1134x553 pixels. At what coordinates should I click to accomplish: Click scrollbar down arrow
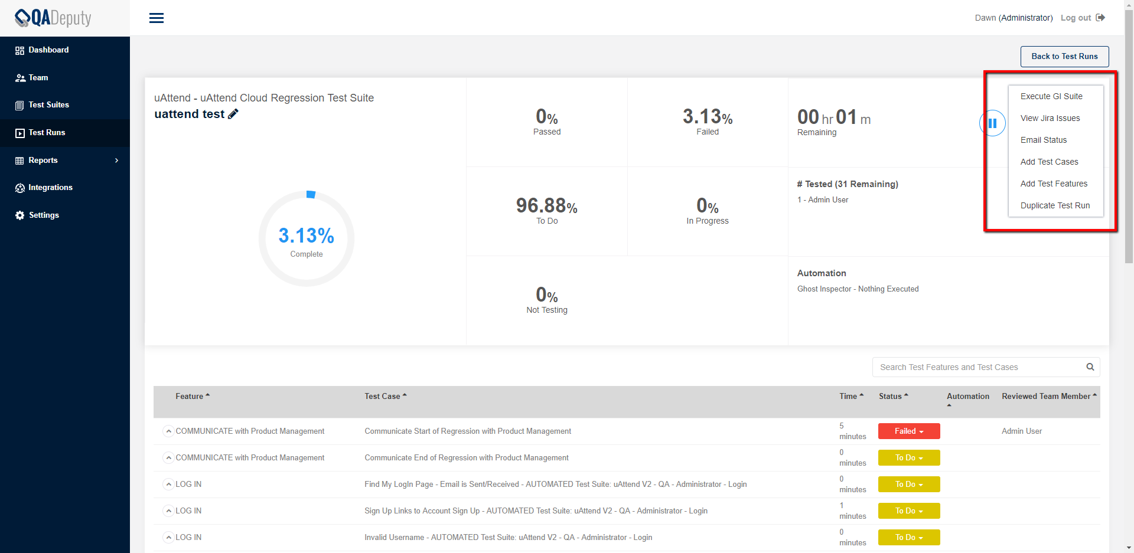pos(1129,548)
